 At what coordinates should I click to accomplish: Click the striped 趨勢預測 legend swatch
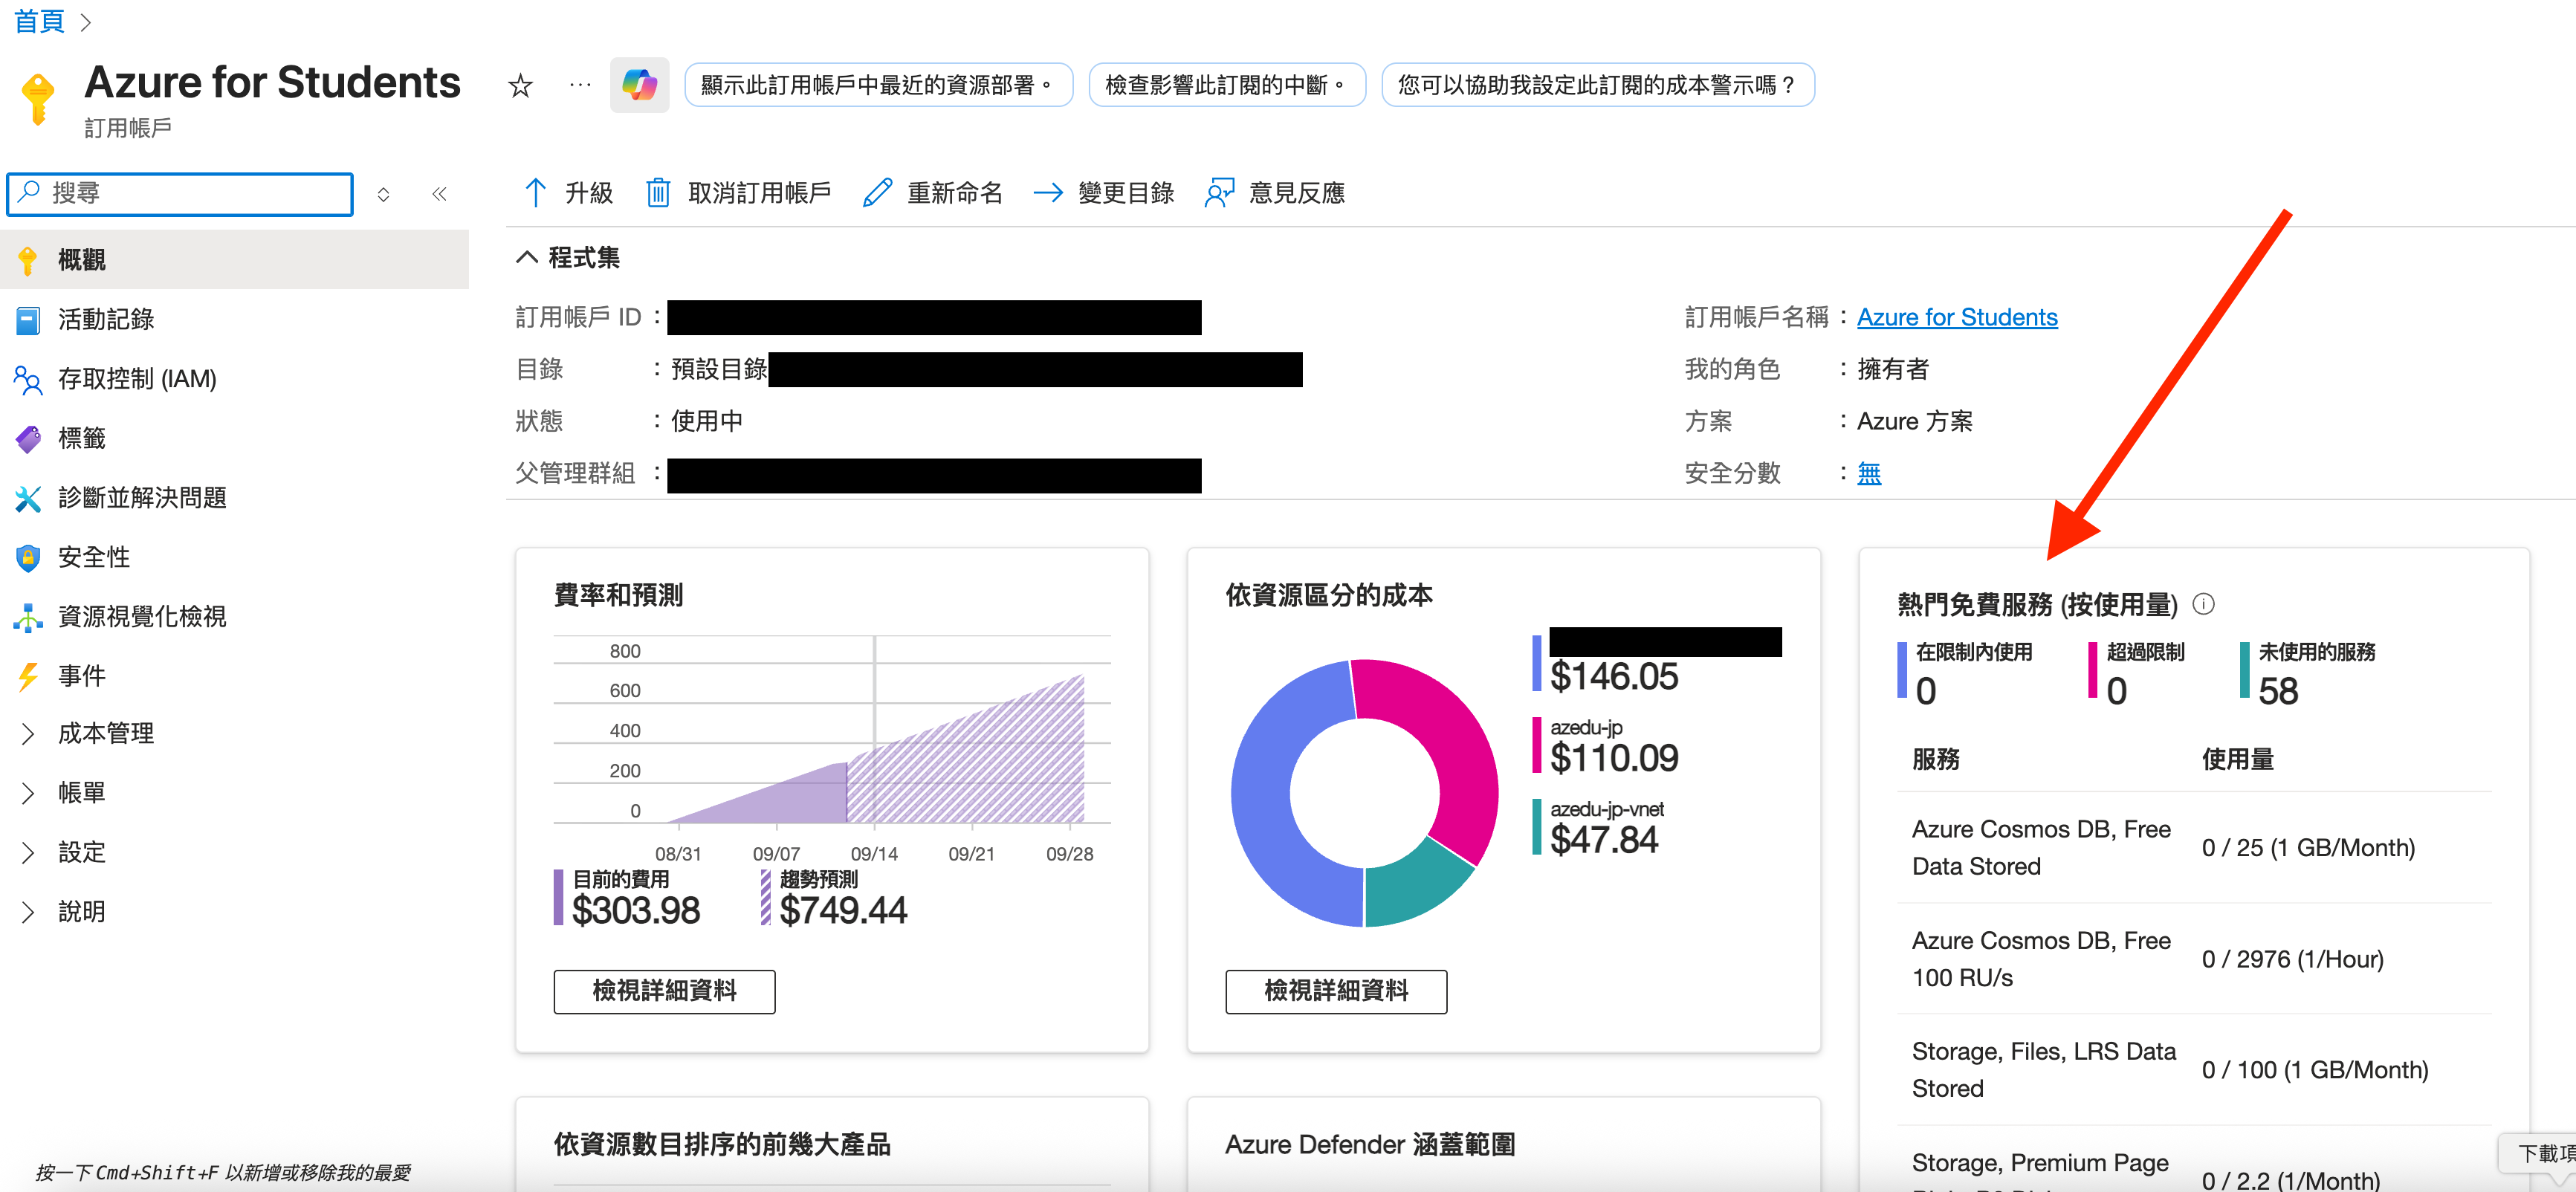click(x=766, y=897)
